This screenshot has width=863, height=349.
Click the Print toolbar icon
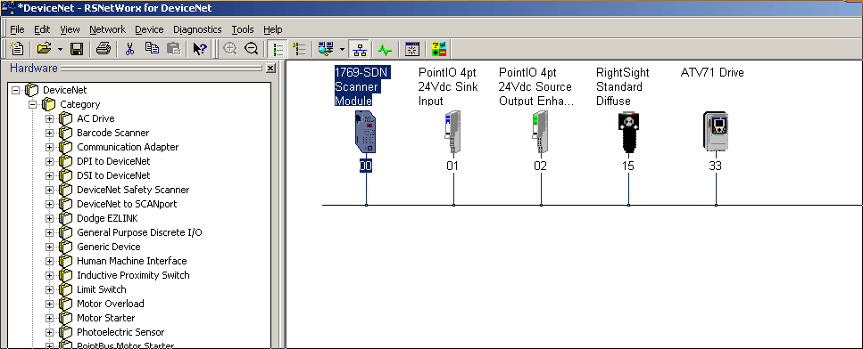click(104, 49)
